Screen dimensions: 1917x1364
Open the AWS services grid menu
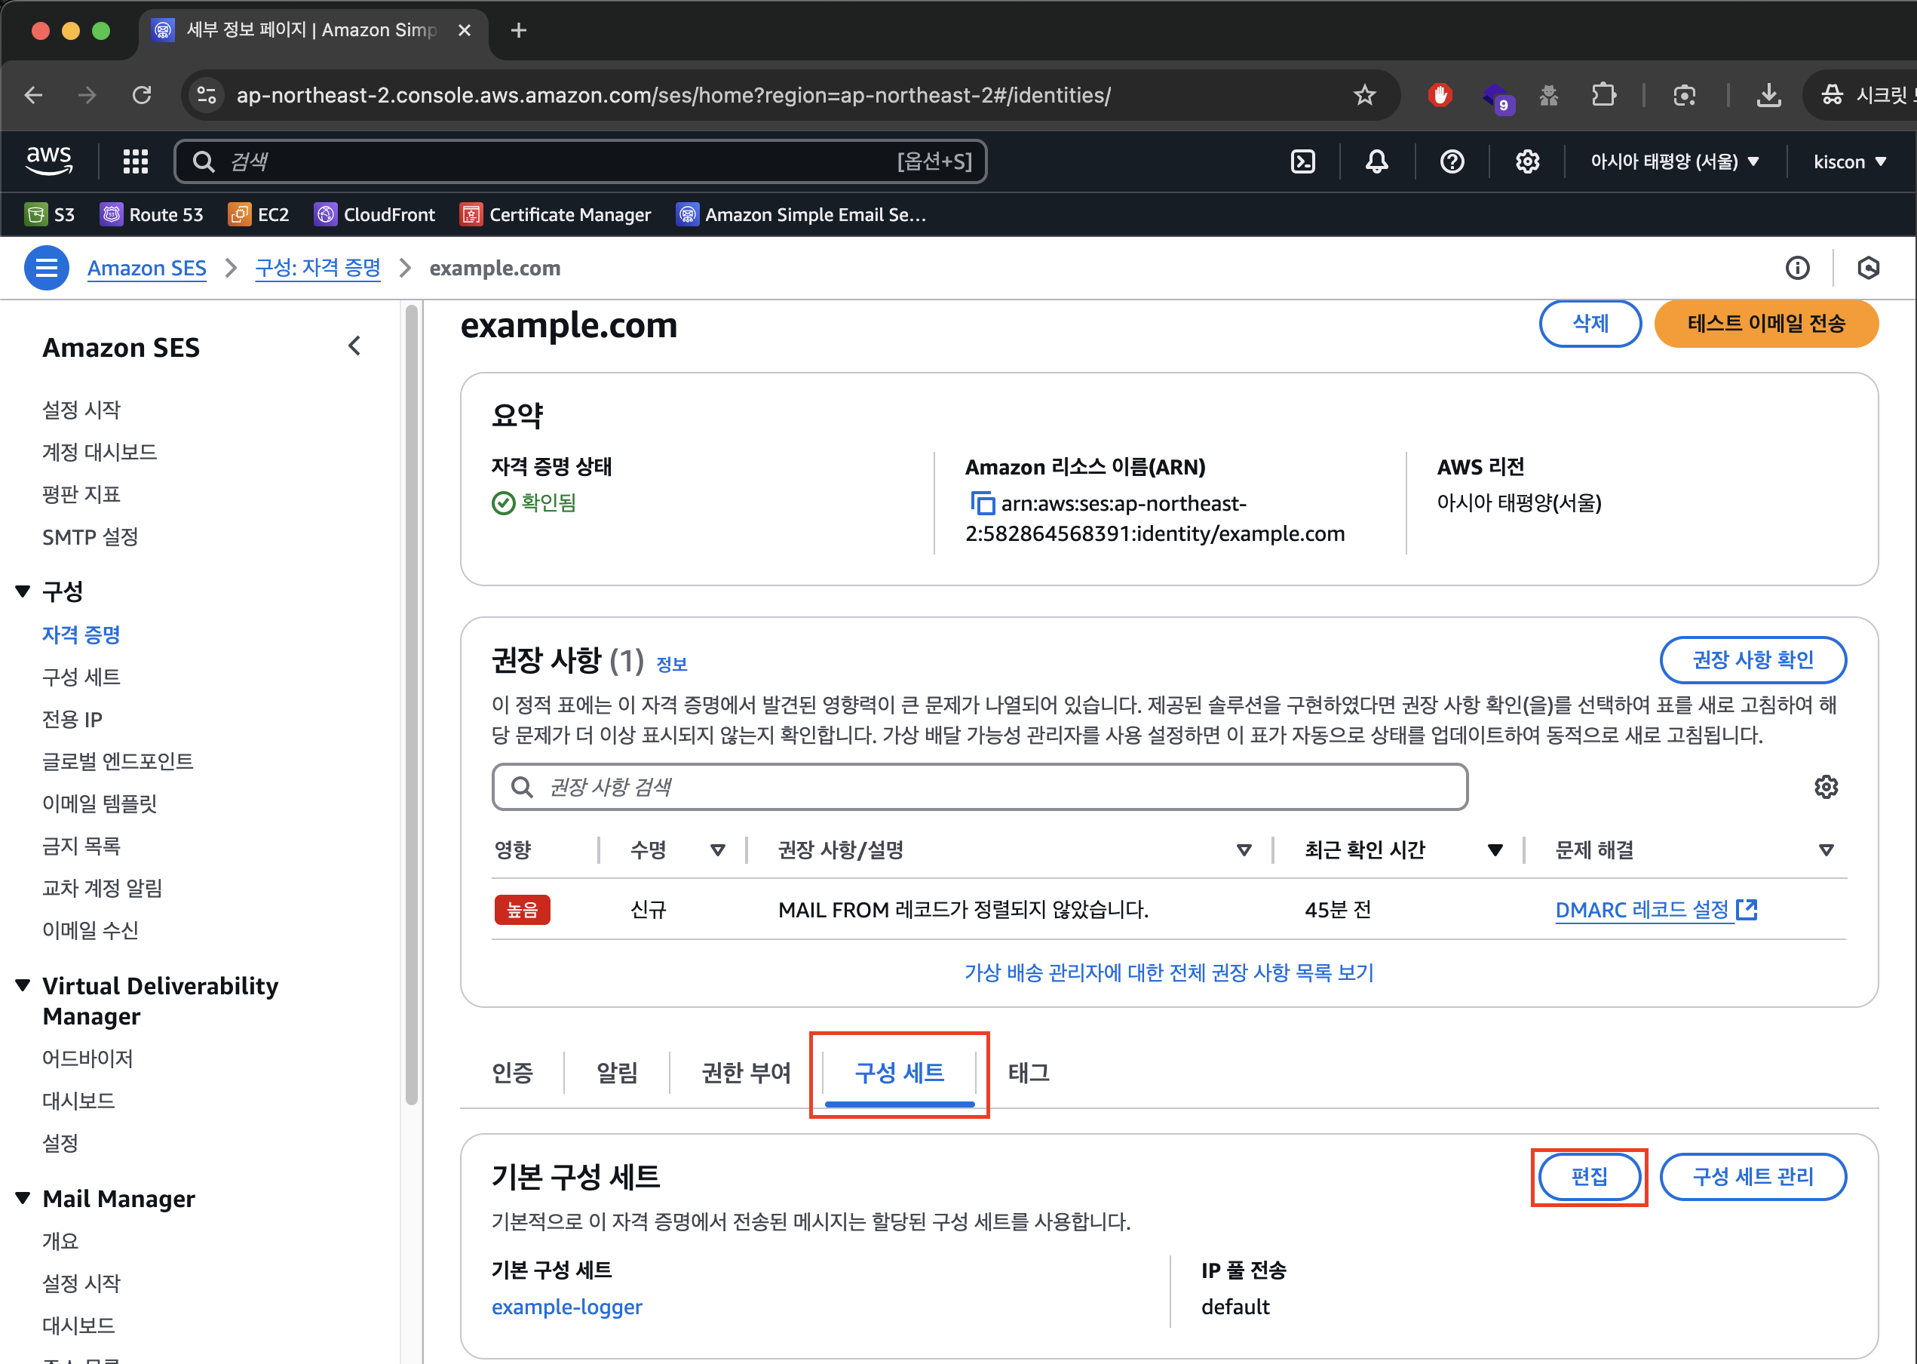(x=135, y=161)
